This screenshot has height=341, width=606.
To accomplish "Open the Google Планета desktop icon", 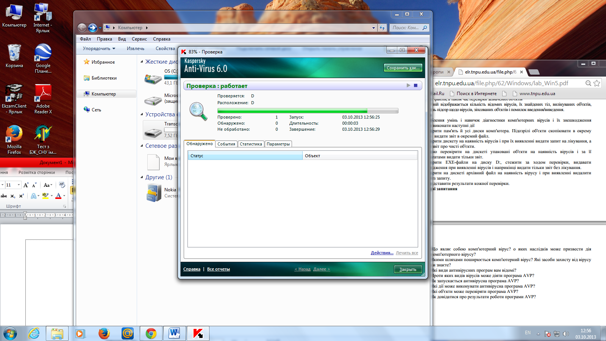I will pyautogui.click(x=43, y=58).
